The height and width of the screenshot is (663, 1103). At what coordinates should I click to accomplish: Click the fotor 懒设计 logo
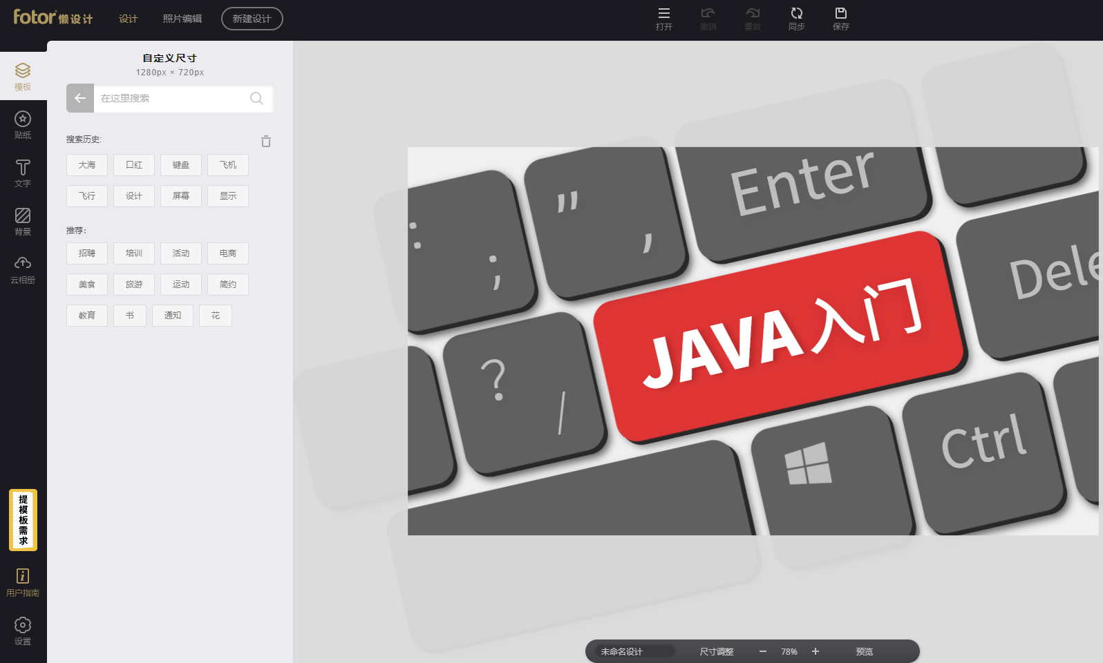[x=53, y=17]
